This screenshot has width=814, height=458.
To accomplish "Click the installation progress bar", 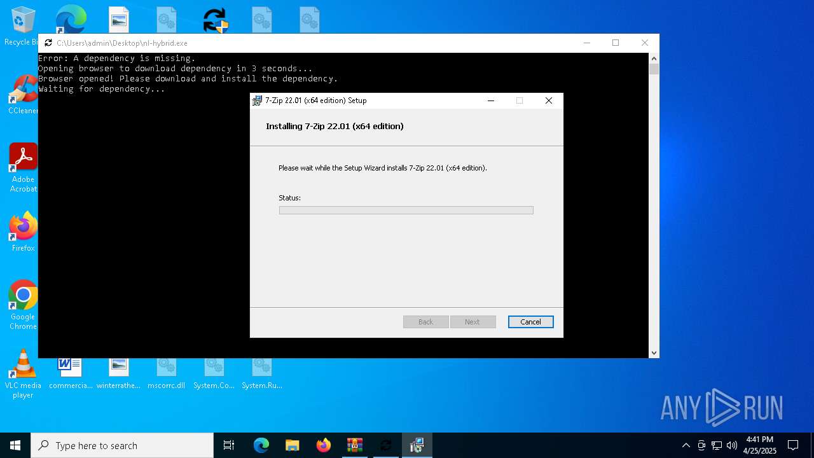I will coord(406,210).
